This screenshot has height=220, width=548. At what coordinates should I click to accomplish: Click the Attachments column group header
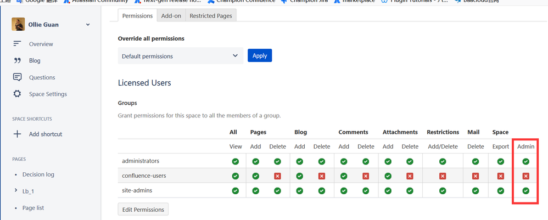pyautogui.click(x=400, y=132)
